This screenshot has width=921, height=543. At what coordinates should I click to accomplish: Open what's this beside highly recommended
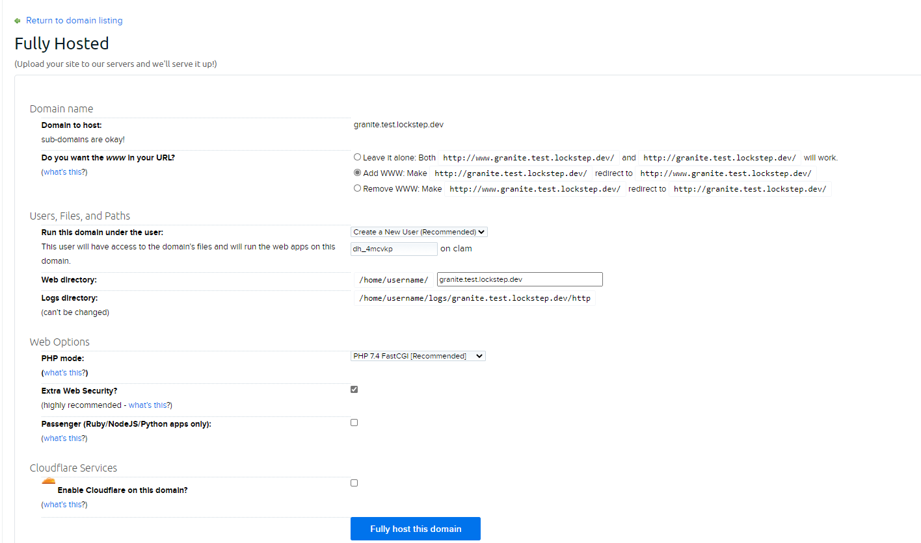[x=148, y=405]
